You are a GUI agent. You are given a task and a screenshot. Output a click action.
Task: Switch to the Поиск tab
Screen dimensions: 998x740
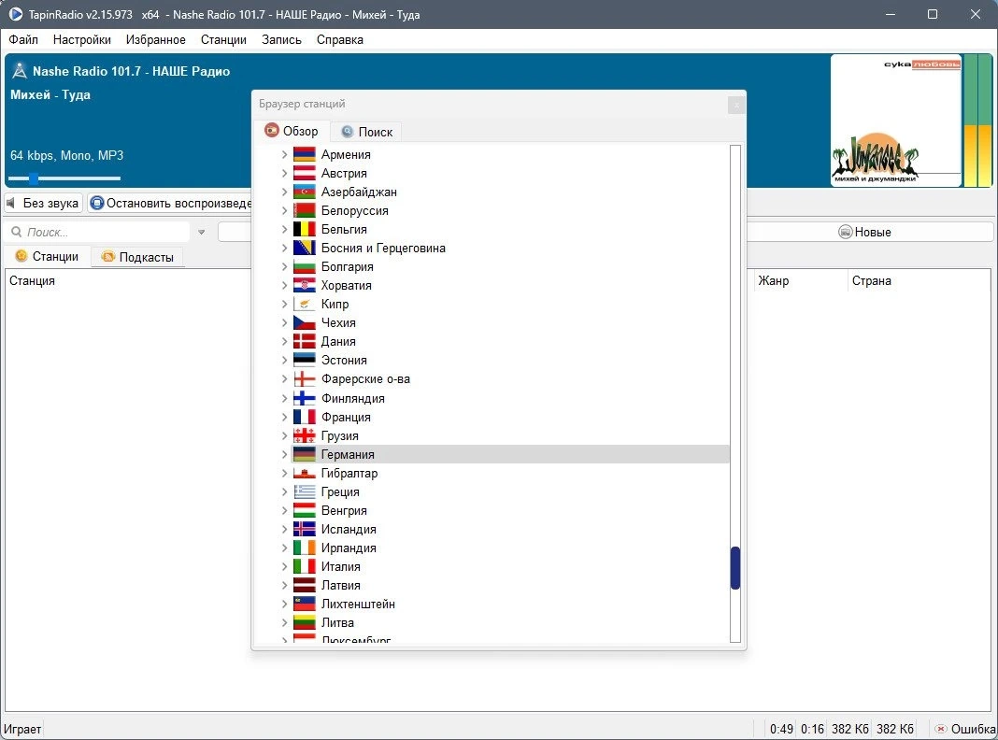coord(367,132)
